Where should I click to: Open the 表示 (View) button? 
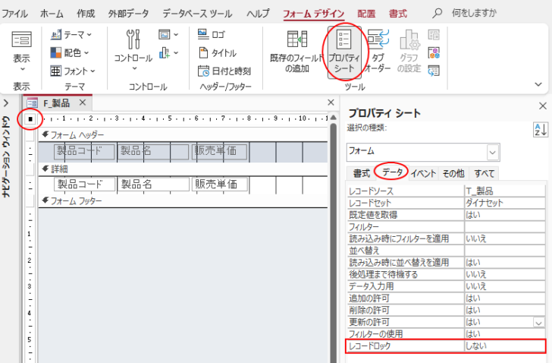pos(21,50)
